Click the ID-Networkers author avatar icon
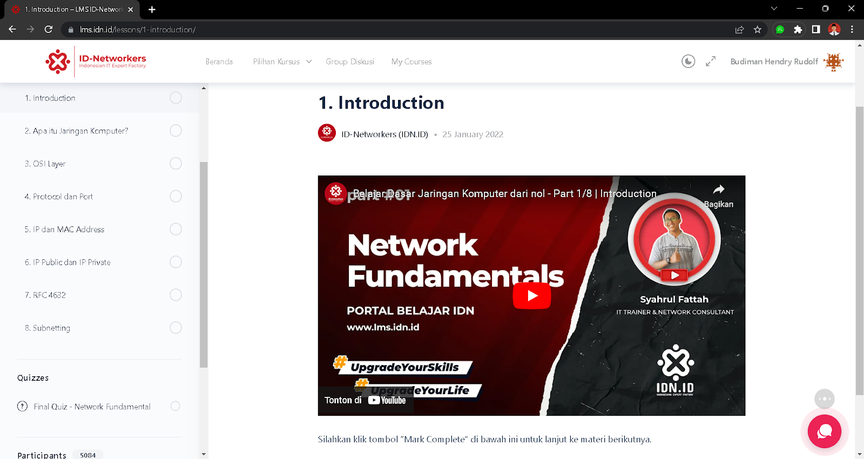Image resolution: width=864 pixels, height=459 pixels. coord(327,133)
